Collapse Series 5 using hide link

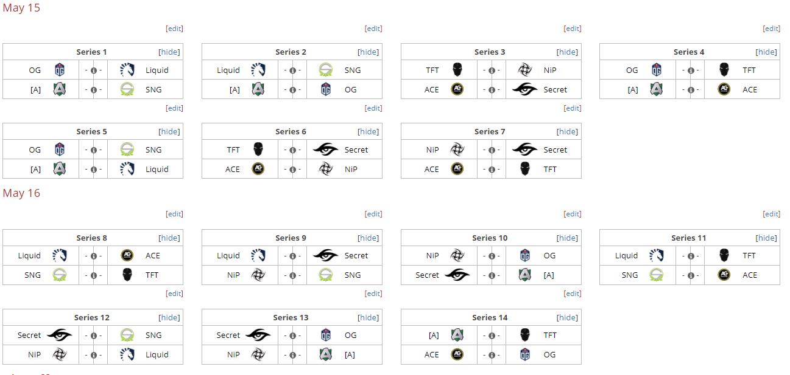click(x=169, y=132)
